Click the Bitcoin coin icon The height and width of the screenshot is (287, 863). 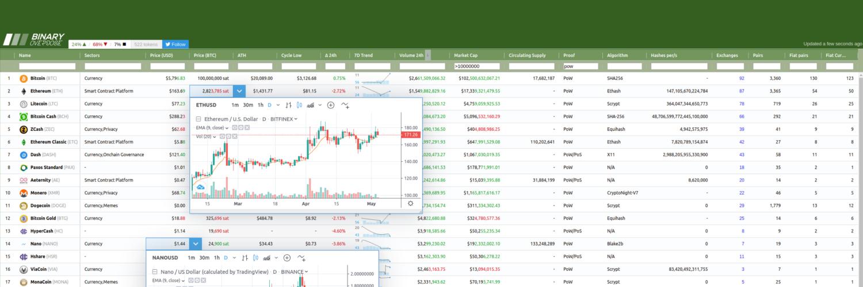tap(24, 78)
